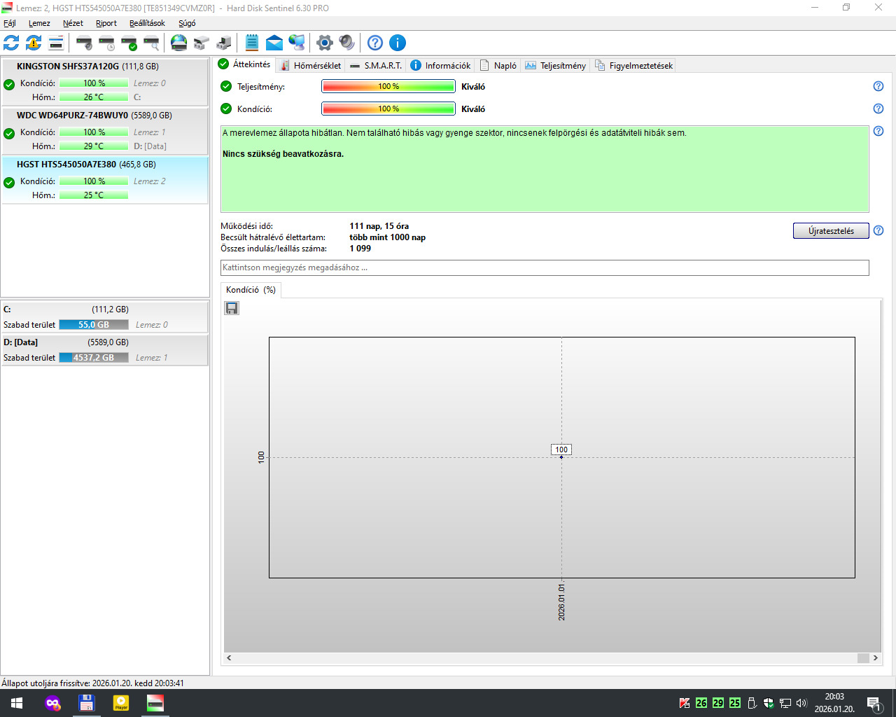Open help via question mark toolbar icon
The height and width of the screenshot is (717, 896).
[375, 43]
